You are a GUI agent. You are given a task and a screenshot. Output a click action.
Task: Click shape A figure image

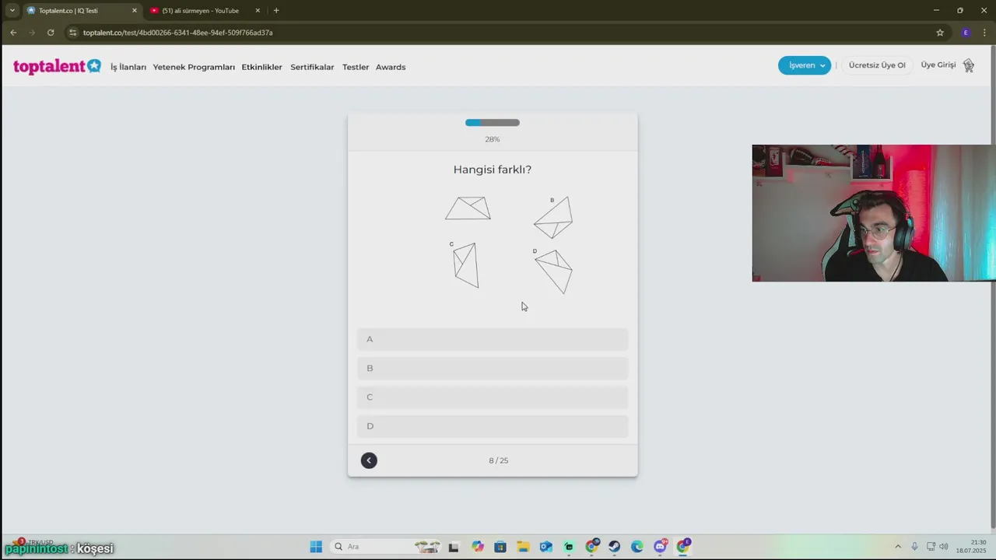click(468, 208)
